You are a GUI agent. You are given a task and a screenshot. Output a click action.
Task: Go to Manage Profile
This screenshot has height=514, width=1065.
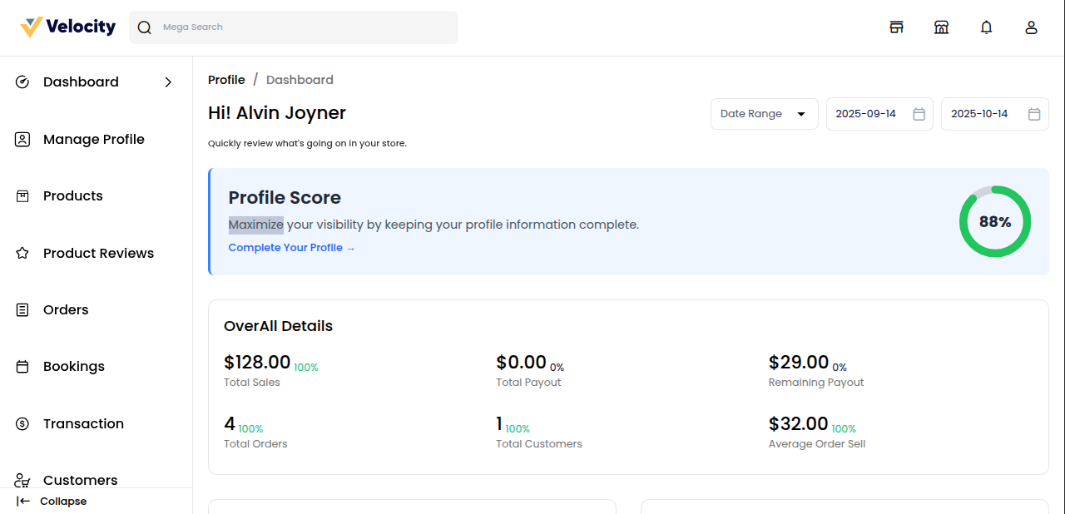[x=93, y=139]
